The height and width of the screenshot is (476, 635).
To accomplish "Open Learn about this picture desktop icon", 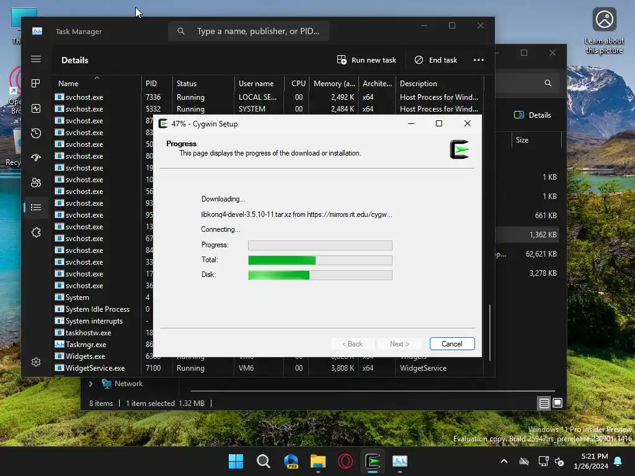I will pos(604,31).
